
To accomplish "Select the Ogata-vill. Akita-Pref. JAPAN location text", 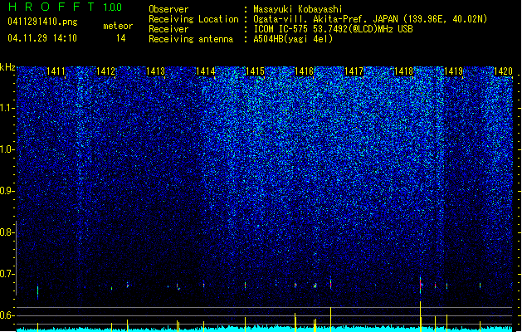I will (x=370, y=19).
